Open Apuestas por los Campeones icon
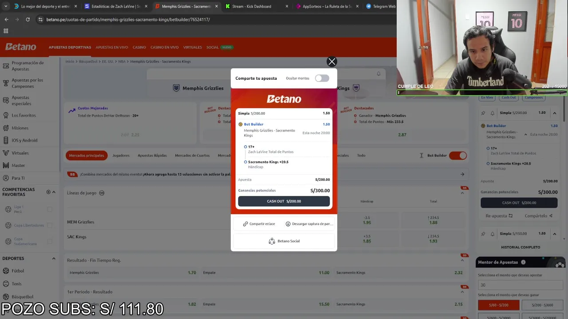 (6, 83)
